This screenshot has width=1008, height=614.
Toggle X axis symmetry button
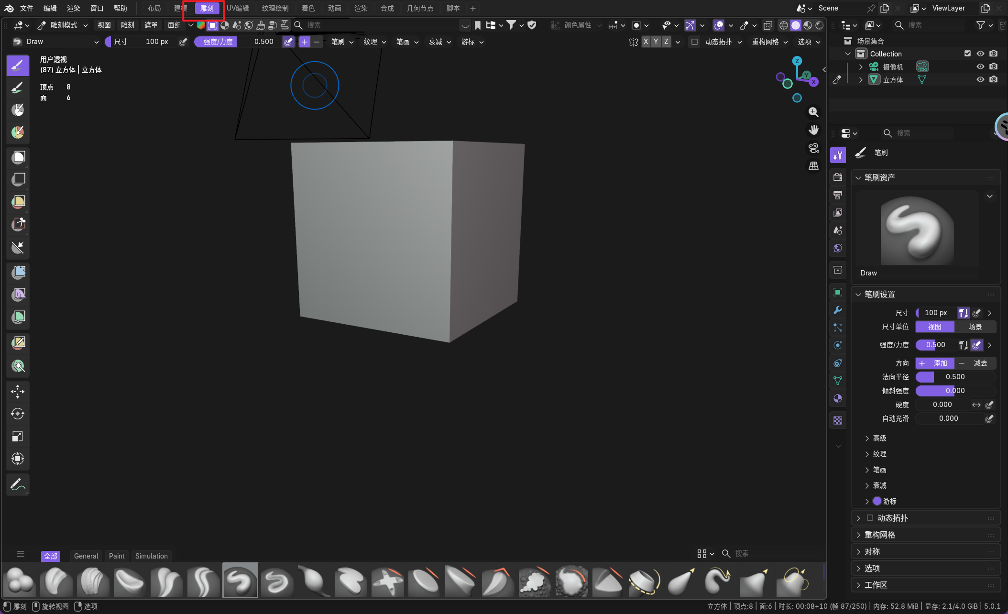(646, 42)
